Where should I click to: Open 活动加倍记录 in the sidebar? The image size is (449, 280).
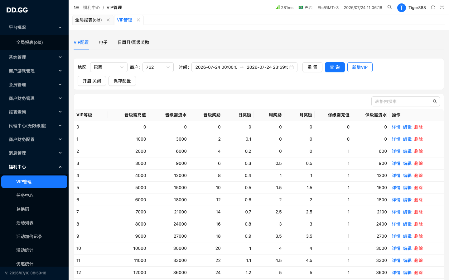pos(34,236)
